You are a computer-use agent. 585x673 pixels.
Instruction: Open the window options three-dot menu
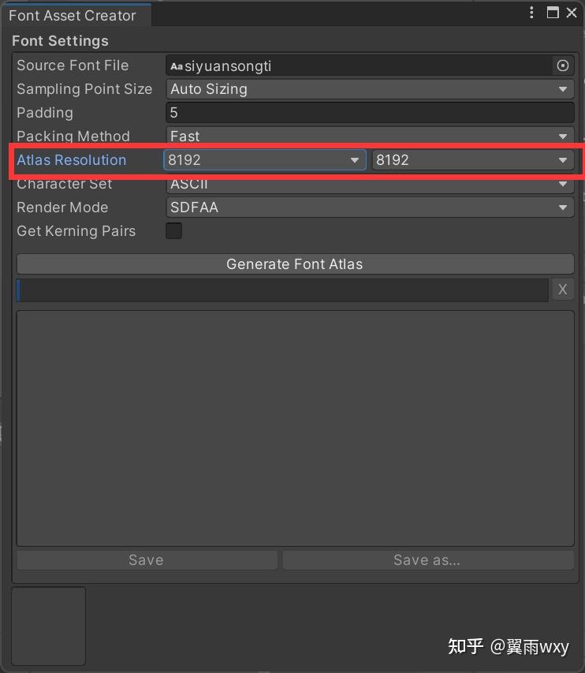[x=531, y=13]
